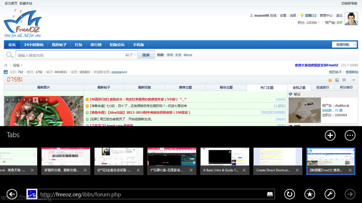Close the FreeOZ tab
This screenshot has width=362, height=203.
pyautogui.click(x=350, y=170)
